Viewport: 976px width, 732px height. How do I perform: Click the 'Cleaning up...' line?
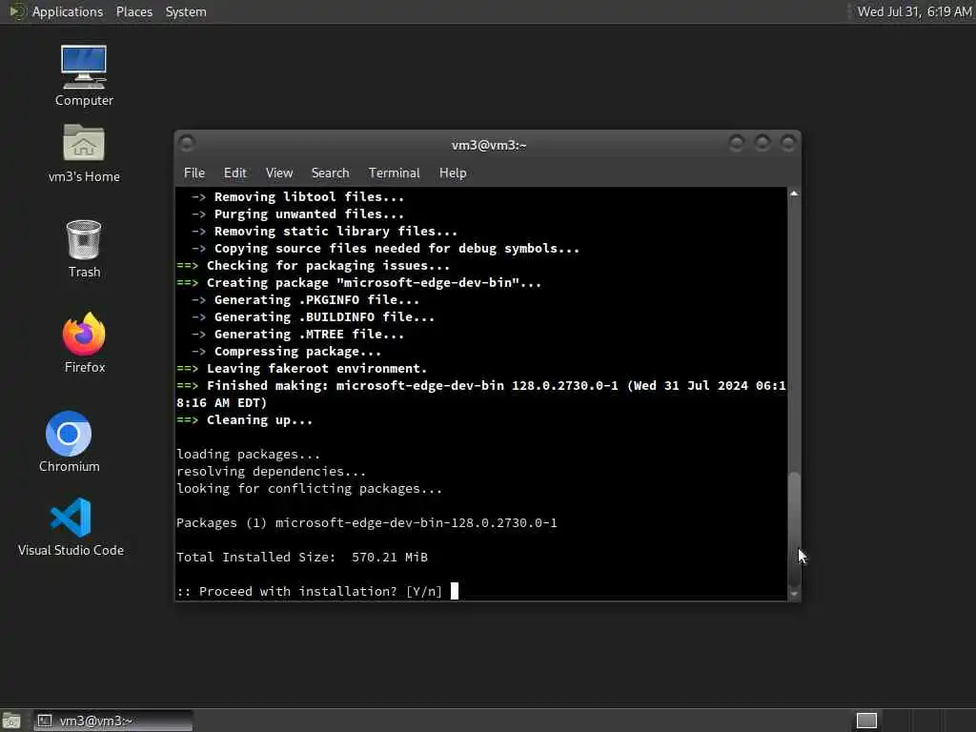point(245,420)
